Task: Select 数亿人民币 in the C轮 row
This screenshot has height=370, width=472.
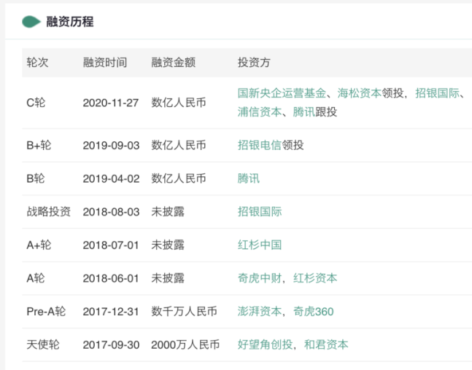Action: click(179, 103)
